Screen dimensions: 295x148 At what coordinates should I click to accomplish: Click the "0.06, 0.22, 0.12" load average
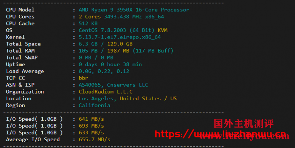tap(104, 71)
